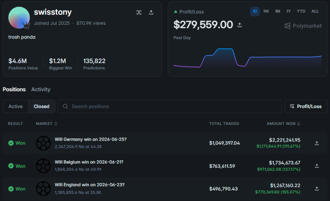Viewport: 330px width, 201px height.
Task: Click the 1,385,855.6 No at 35.8¢ detail
Action: 78,192
